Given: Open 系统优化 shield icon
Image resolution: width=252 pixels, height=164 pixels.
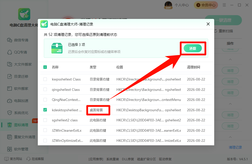Looking at the screenshot, I should 10,113.
